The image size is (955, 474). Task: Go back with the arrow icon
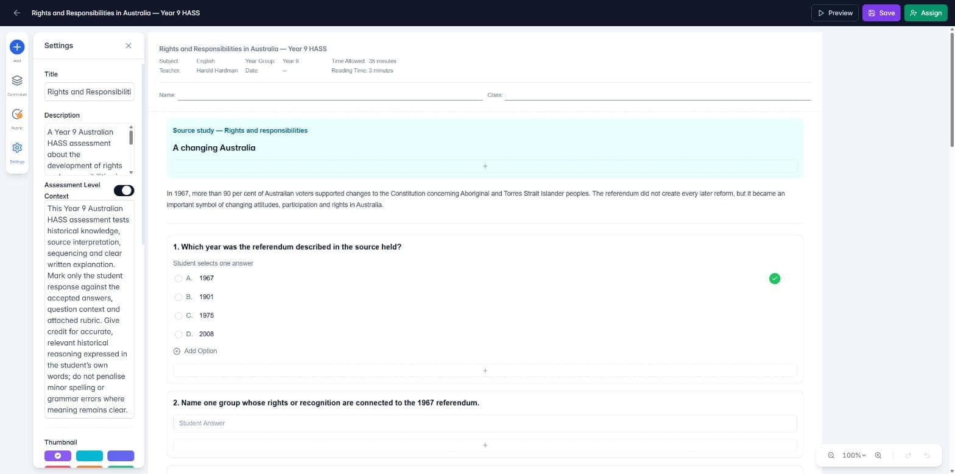click(x=16, y=13)
